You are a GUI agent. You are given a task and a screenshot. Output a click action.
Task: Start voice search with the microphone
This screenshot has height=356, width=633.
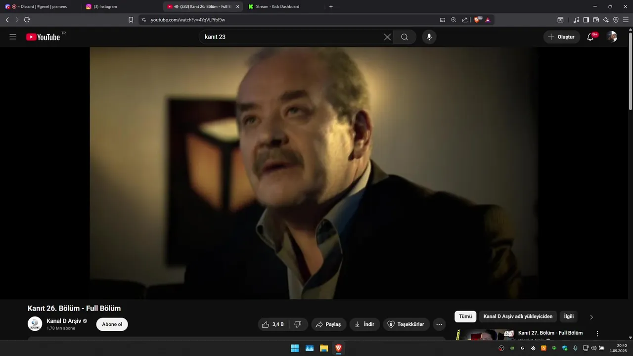429,37
